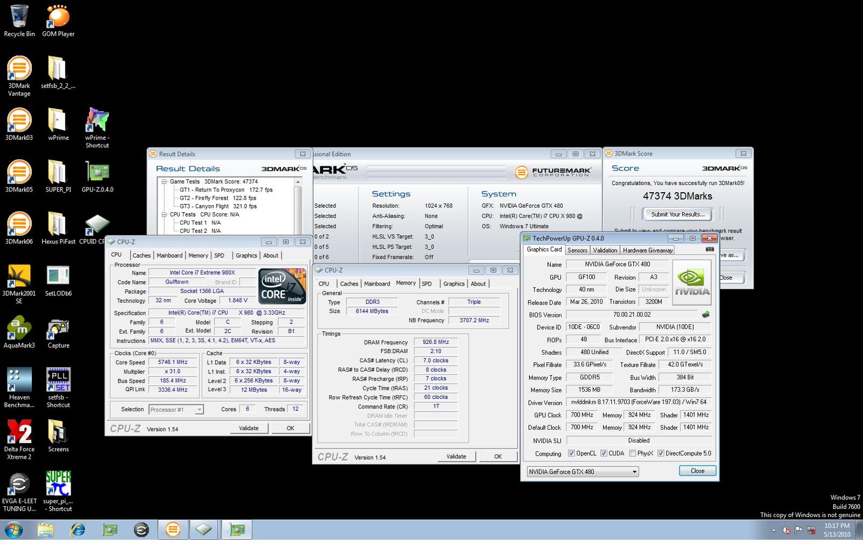
Task: Open the wPrime folder icon
Action: [x=58, y=124]
